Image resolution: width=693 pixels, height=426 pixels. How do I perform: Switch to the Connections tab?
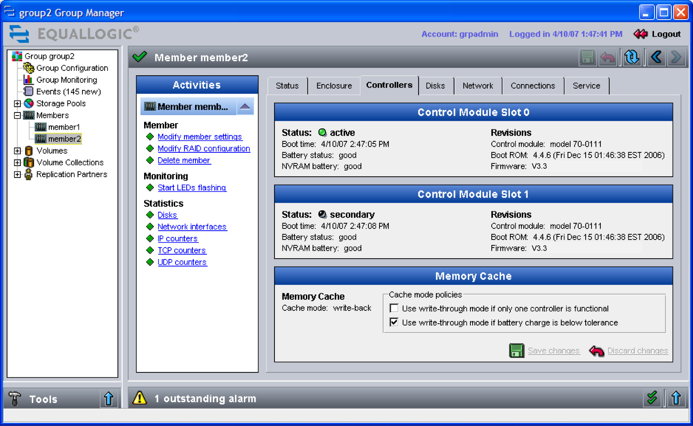pos(533,86)
